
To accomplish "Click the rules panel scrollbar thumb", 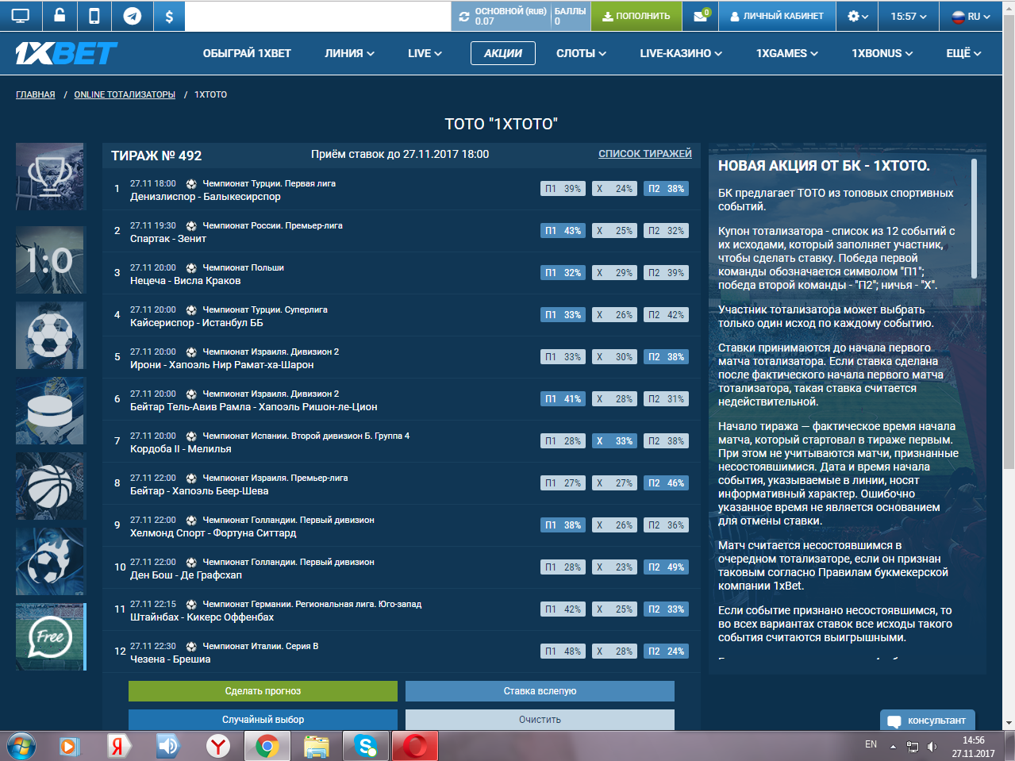I will click(x=974, y=218).
